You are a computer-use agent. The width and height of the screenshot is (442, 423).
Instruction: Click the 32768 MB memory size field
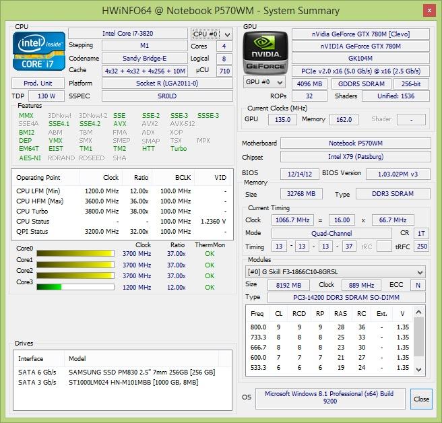pos(301,193)
